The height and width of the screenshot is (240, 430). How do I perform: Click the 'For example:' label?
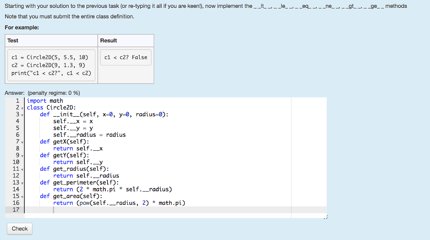click(22, 27)
